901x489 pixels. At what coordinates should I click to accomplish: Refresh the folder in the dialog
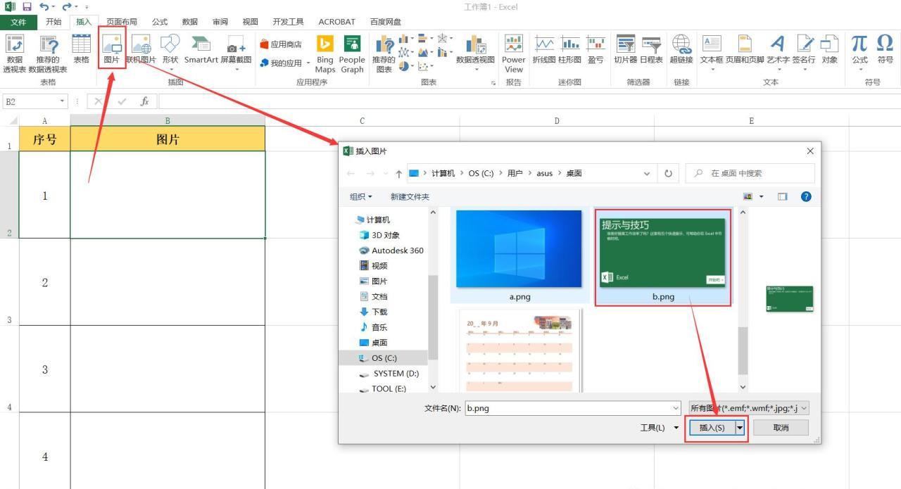(x=668, y=173)
